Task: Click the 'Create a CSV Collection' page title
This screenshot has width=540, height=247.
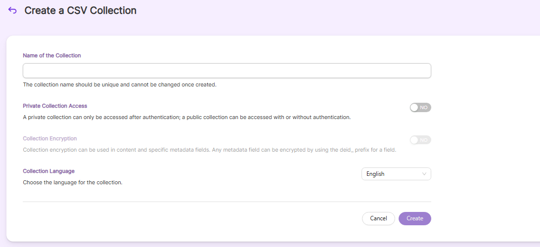Action: pyautogui.click(x=80, y=10)
